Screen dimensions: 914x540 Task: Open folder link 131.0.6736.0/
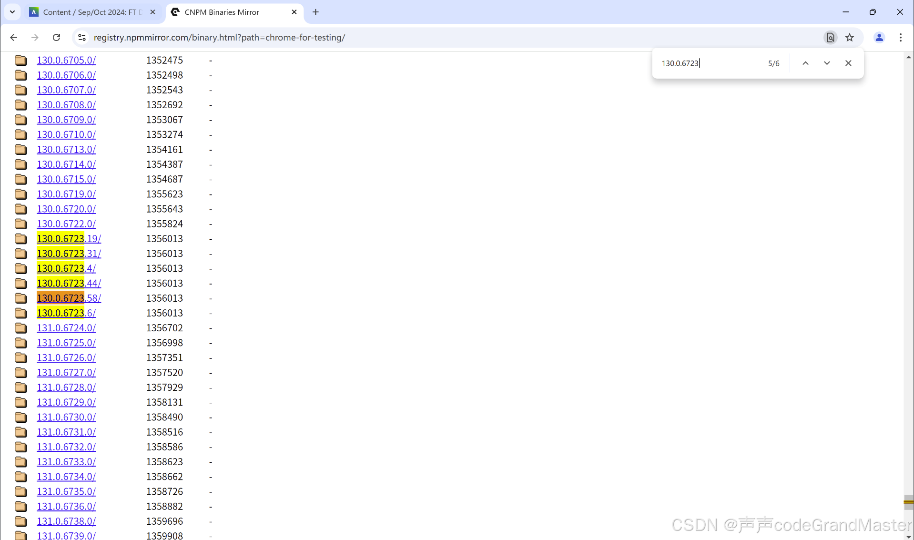pos(66,506)
